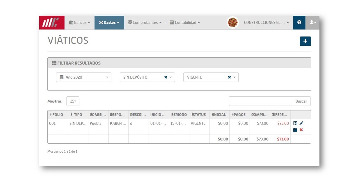Sort table by FOLIO column header

tap(58, 115)
